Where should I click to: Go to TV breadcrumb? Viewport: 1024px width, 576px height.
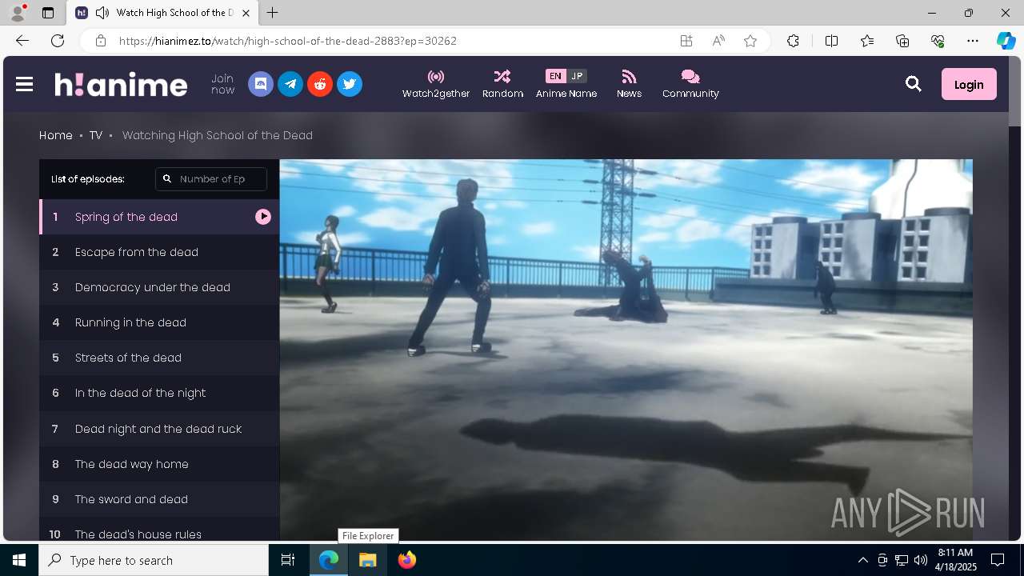[x=96, y=135]
